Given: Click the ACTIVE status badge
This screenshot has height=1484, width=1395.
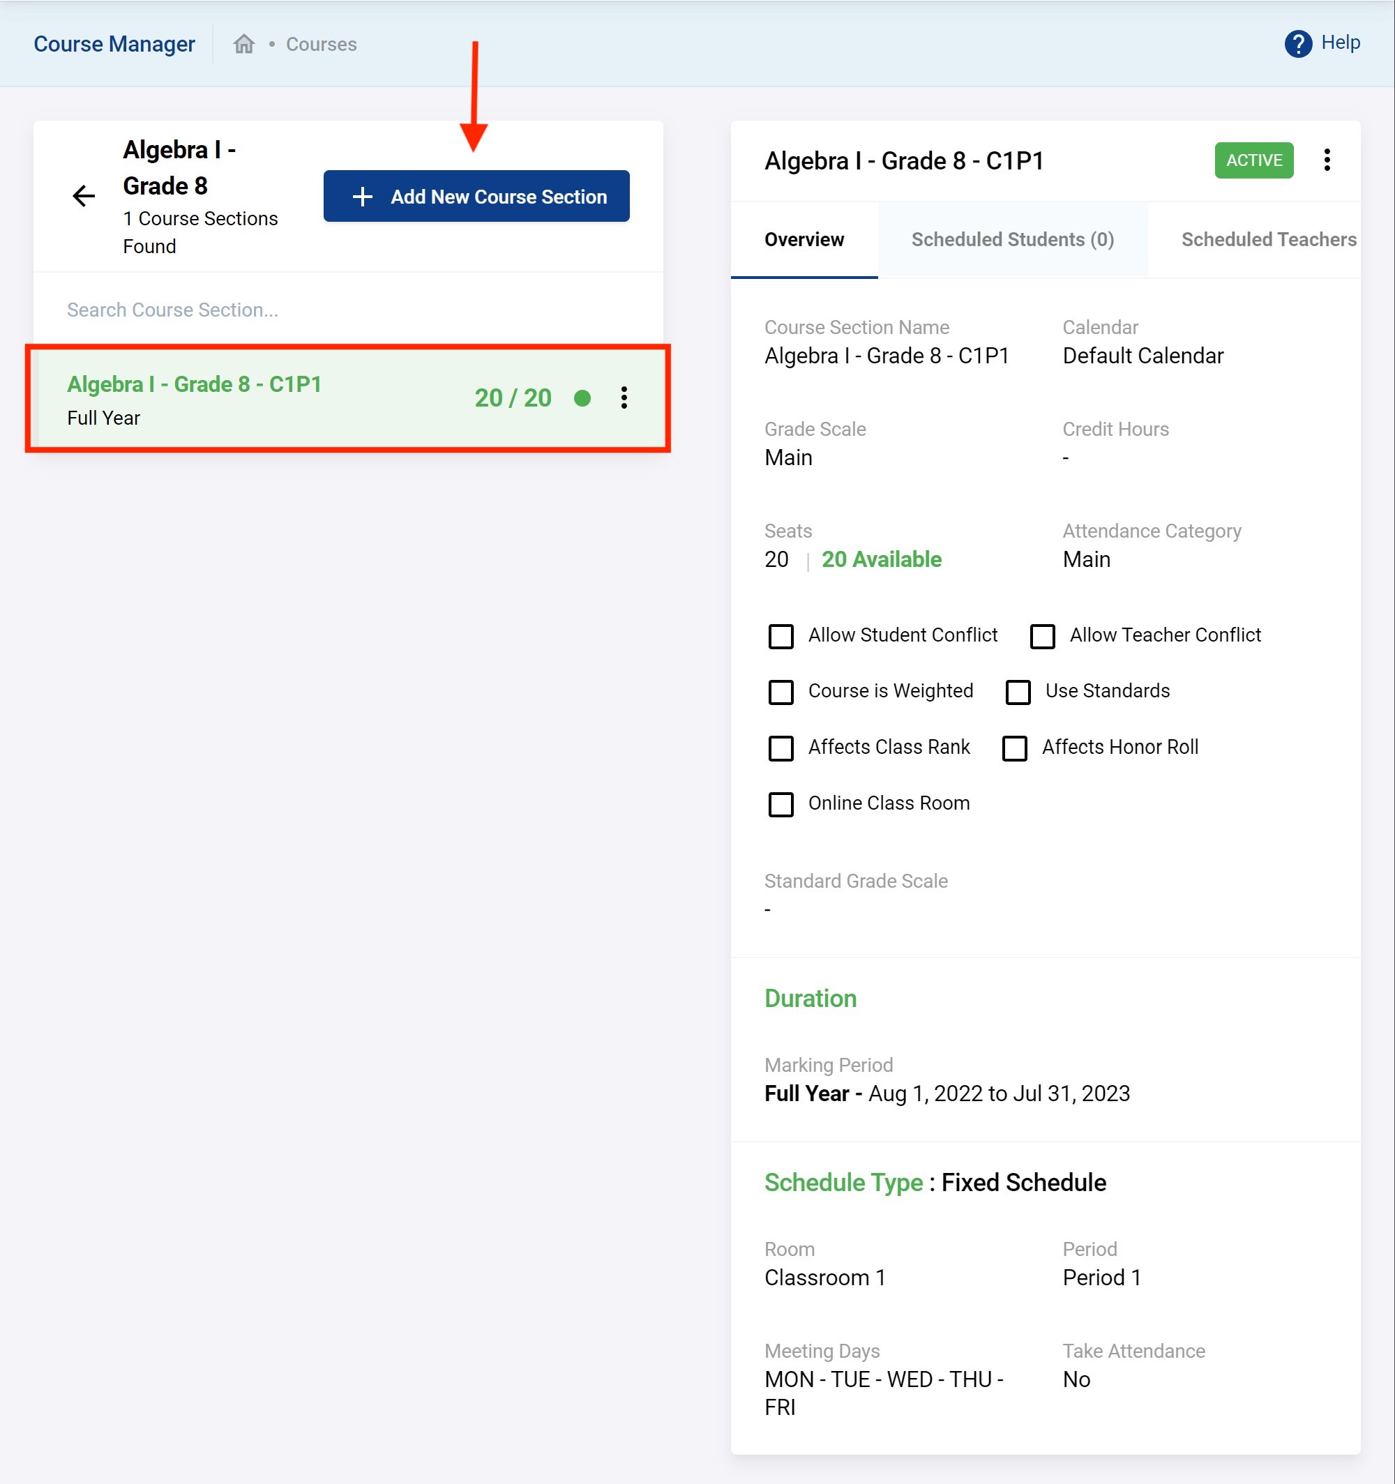Looking at the screenshot, I should [x=1253, y=160].
